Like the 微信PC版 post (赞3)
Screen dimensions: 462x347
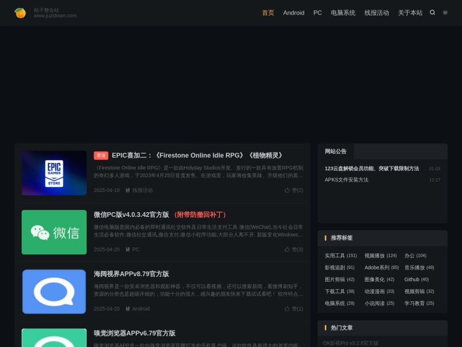294,250
